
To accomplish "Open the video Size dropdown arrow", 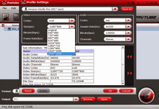I will click(x=72, y=27).
